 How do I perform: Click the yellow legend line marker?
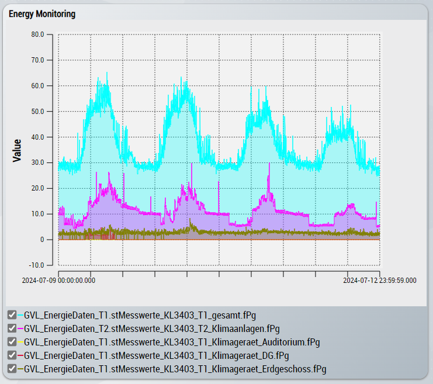point(20,342)
